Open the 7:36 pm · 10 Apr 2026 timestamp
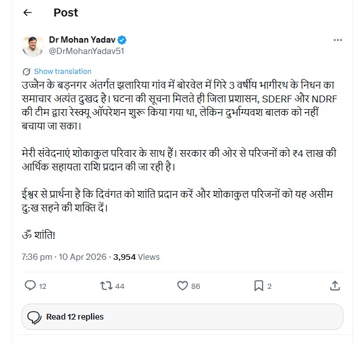Screen dimensions: 361x344 point(64,257)
